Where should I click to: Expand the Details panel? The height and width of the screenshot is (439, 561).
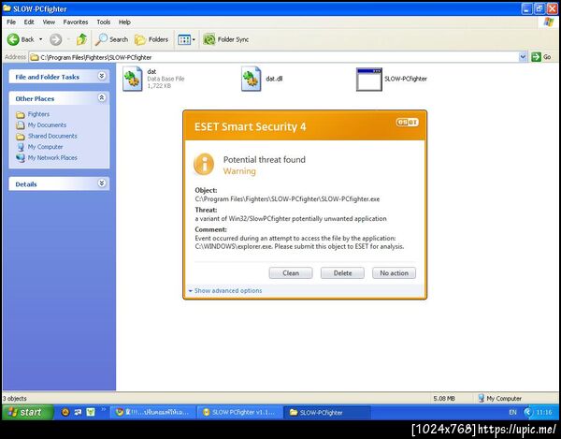click(102, 183)
